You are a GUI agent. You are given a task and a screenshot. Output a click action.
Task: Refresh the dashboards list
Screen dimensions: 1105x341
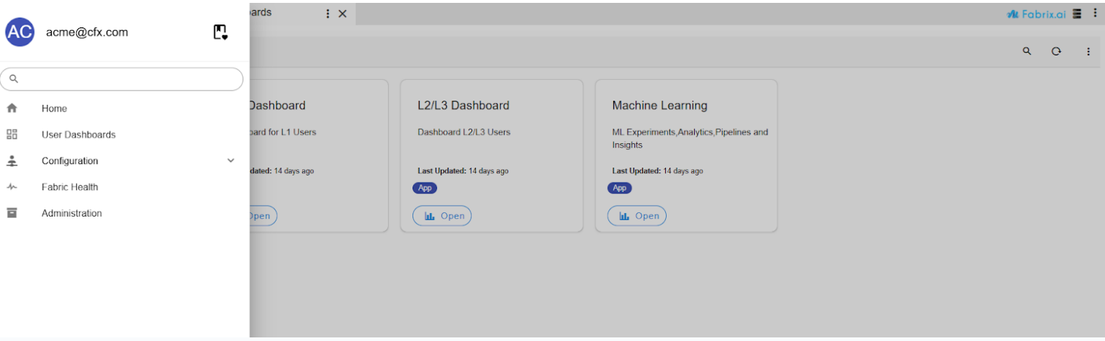(x=1056, y=51)
